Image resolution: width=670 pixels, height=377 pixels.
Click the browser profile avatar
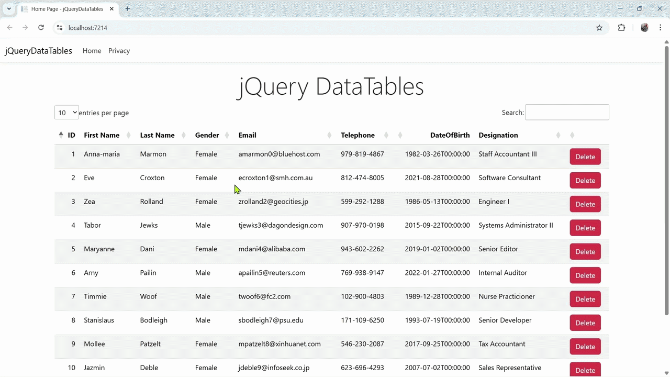pyautogui.click(x=644, y=28)
